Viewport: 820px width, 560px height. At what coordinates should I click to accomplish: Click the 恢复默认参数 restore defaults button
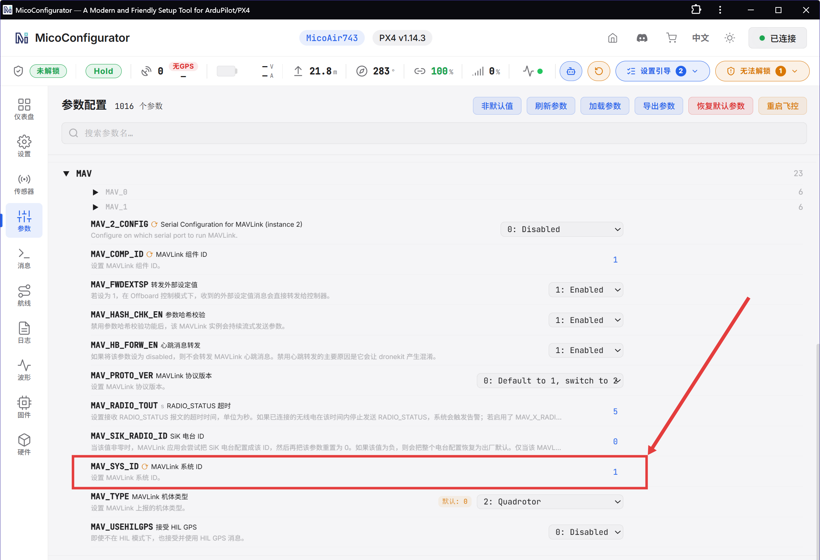point(721,106)
